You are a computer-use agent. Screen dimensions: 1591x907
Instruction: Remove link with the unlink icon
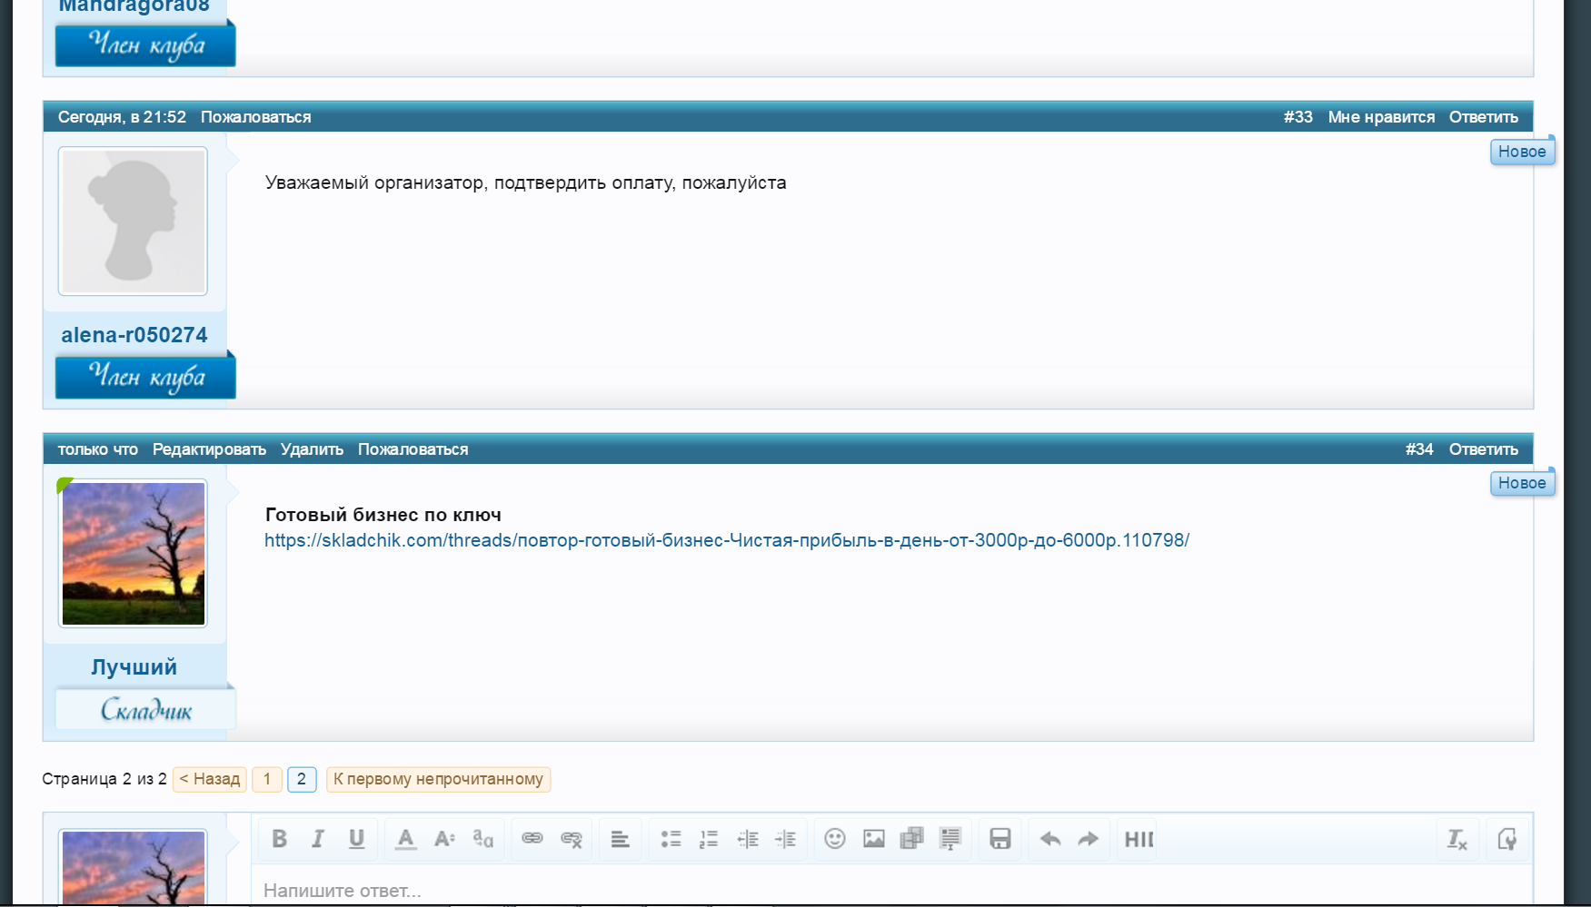571,839
